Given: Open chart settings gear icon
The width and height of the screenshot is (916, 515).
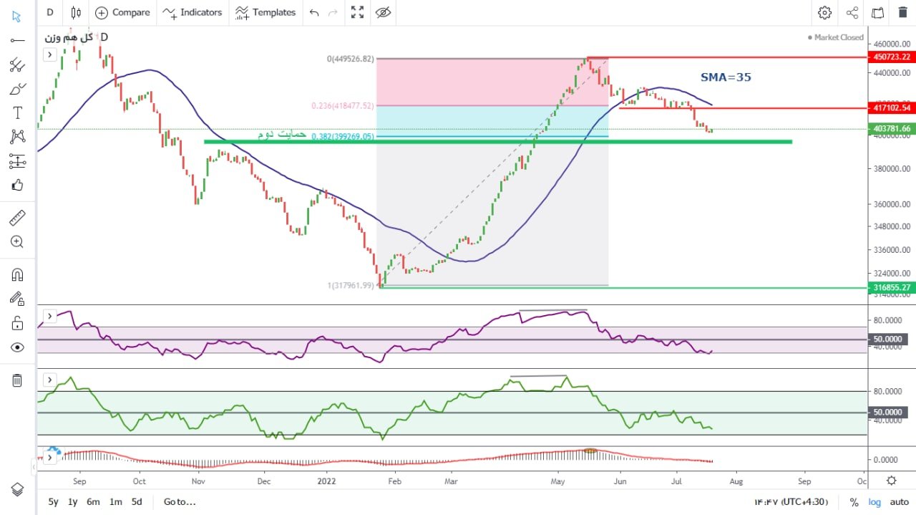Looking at the screenshot, I should point(824,12).
